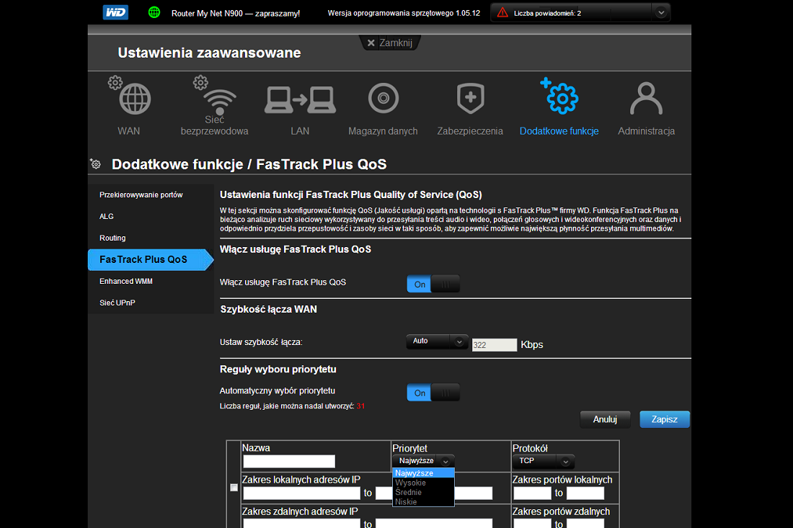Viewport: 793px width, 528px height.
Task: Click the remaining rules count 31
Action: (x=360, y=406)
